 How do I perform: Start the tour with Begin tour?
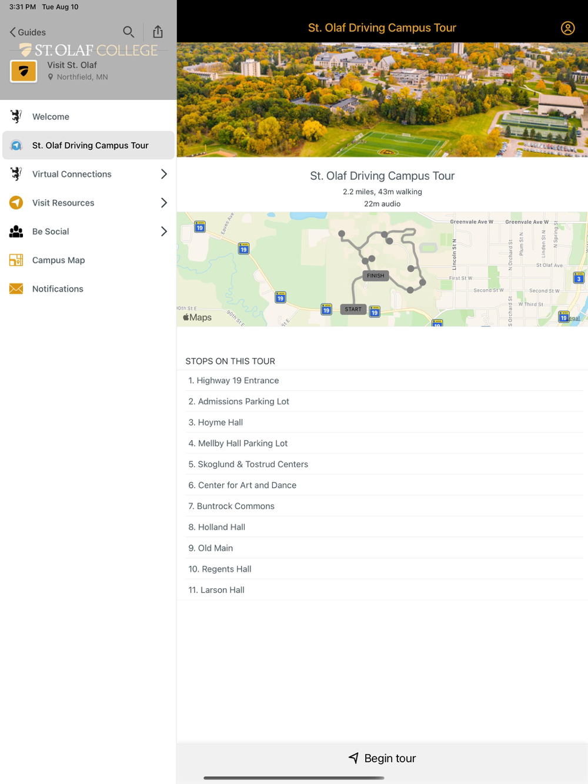(x=382, y=758)
